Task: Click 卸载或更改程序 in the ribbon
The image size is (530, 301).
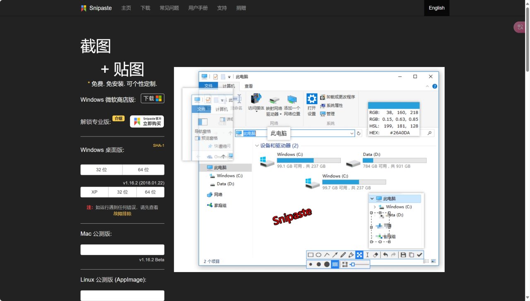Action: [x=337, y=97]
